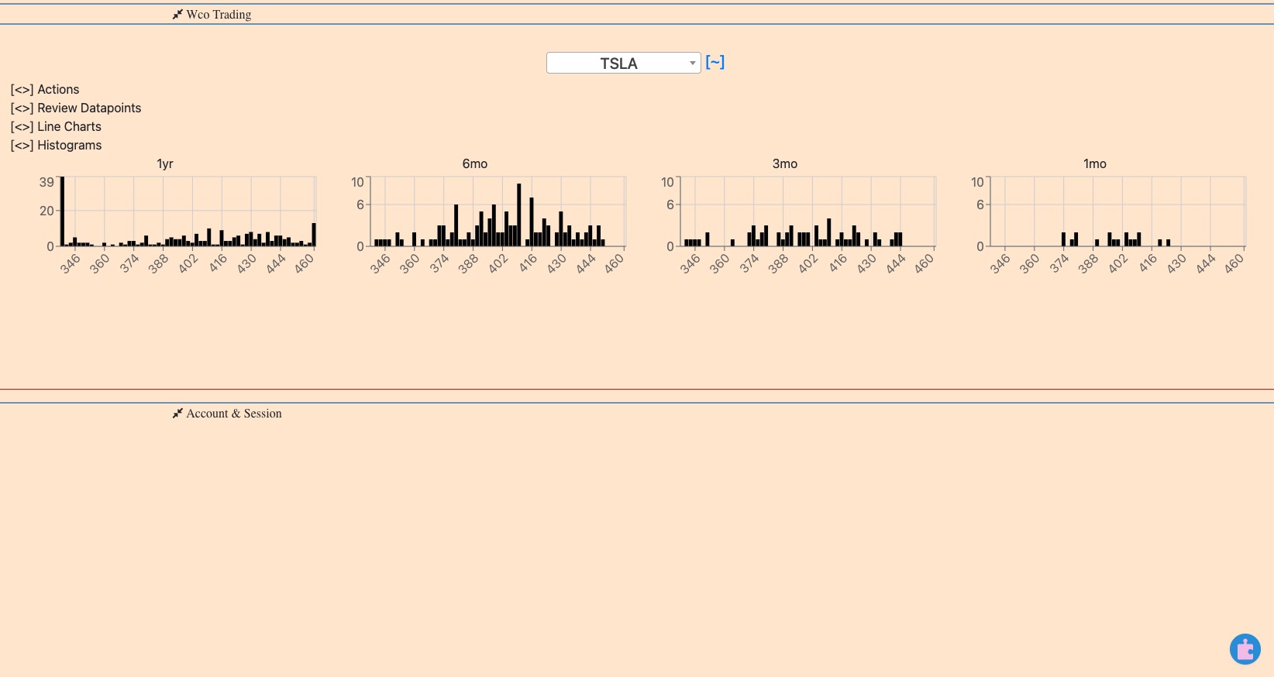Click the [~] refresh link

pyautogui.click(x=715, y=62)
